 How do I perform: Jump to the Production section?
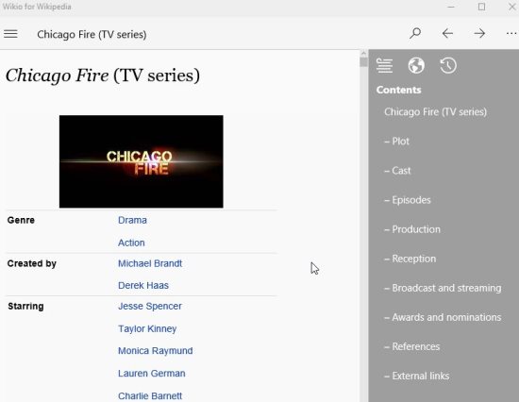coord(412,229)
